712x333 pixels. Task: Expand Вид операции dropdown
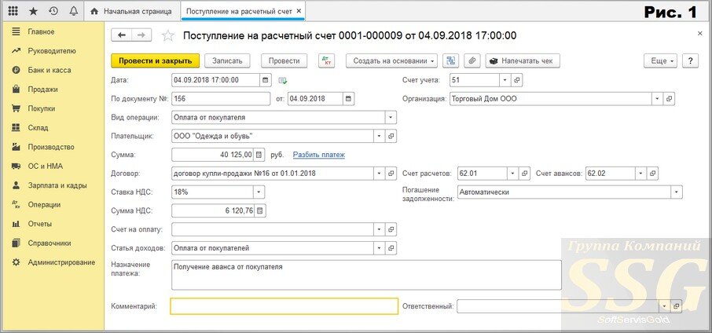(x=391, y=118)
